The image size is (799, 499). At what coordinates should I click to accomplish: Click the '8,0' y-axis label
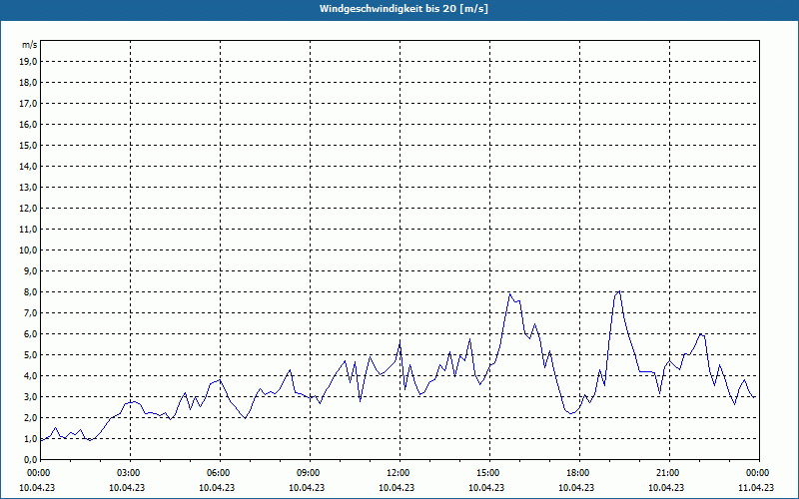[31, 292]
